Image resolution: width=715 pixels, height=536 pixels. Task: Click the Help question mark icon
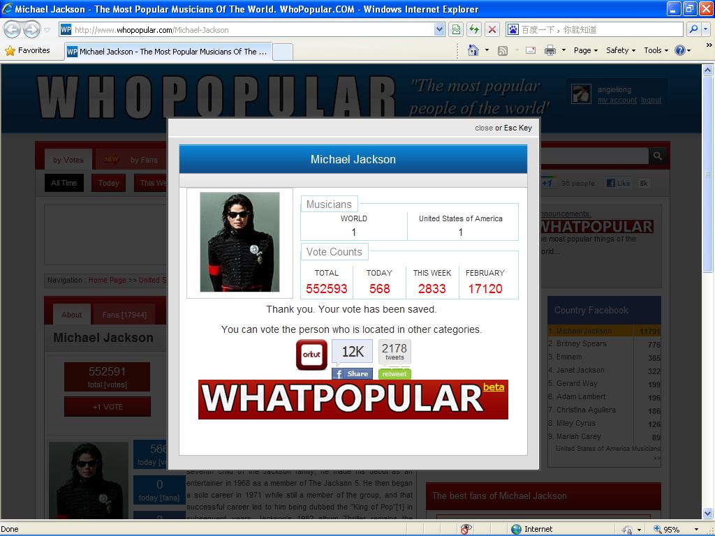pyautogui.click(x=679, y=50)
